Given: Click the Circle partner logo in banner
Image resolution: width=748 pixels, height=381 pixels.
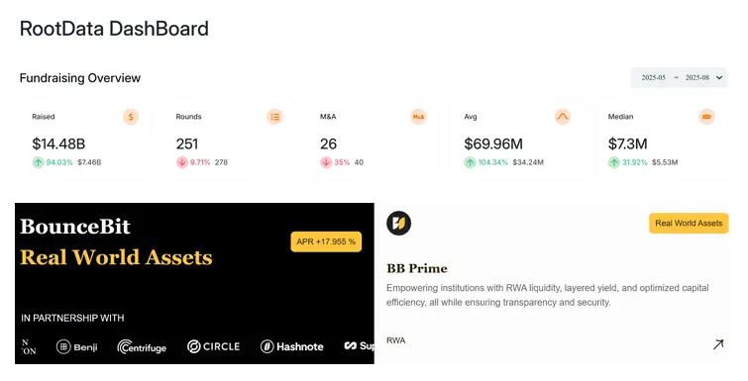Looking at the screenshot, I should click(x=213, y=346).
